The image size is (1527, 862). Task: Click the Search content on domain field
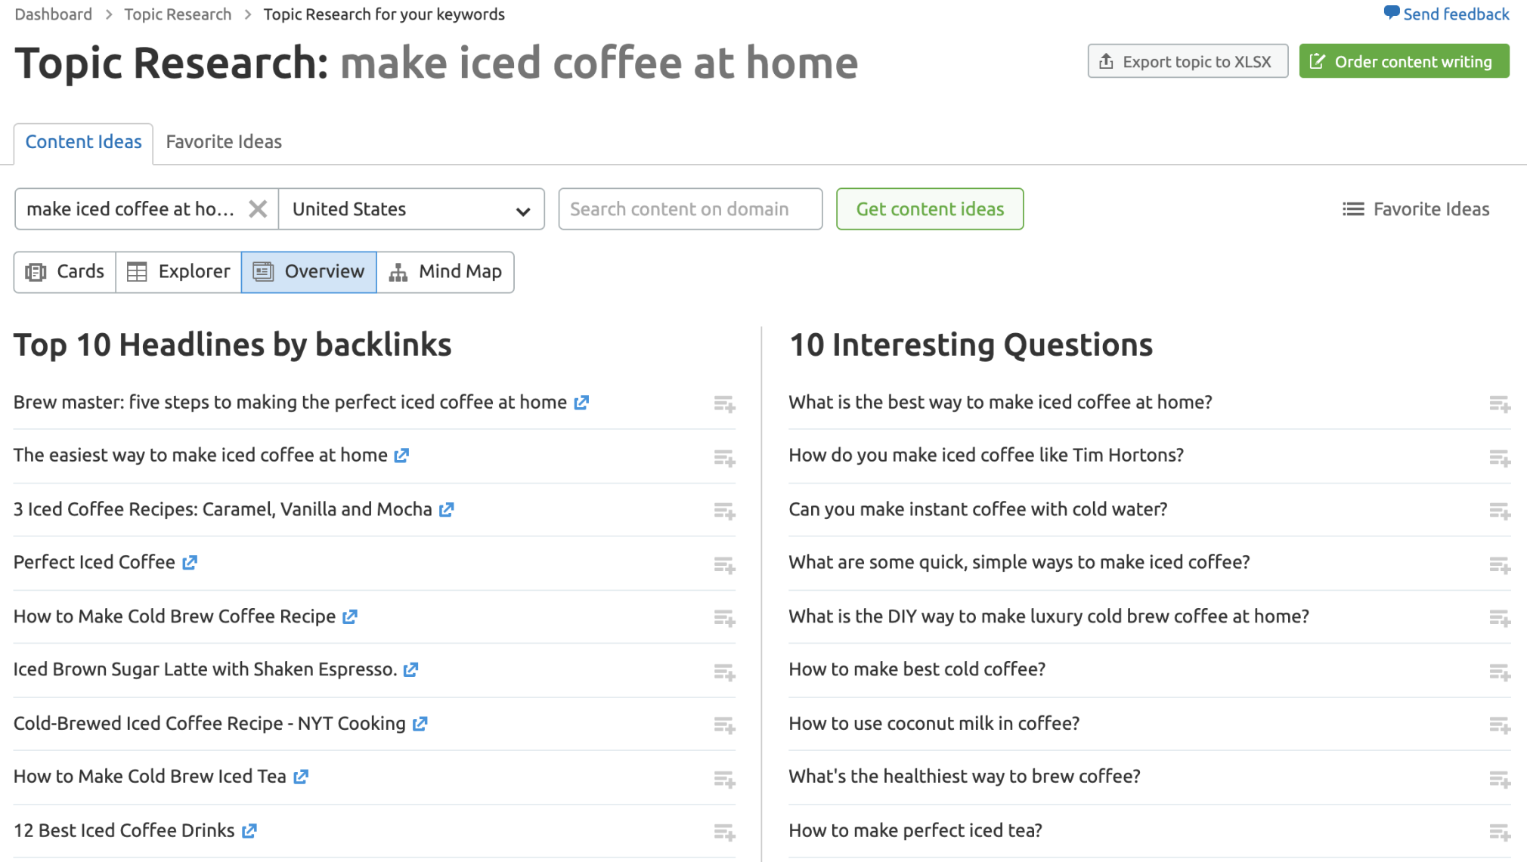(689, 209)
